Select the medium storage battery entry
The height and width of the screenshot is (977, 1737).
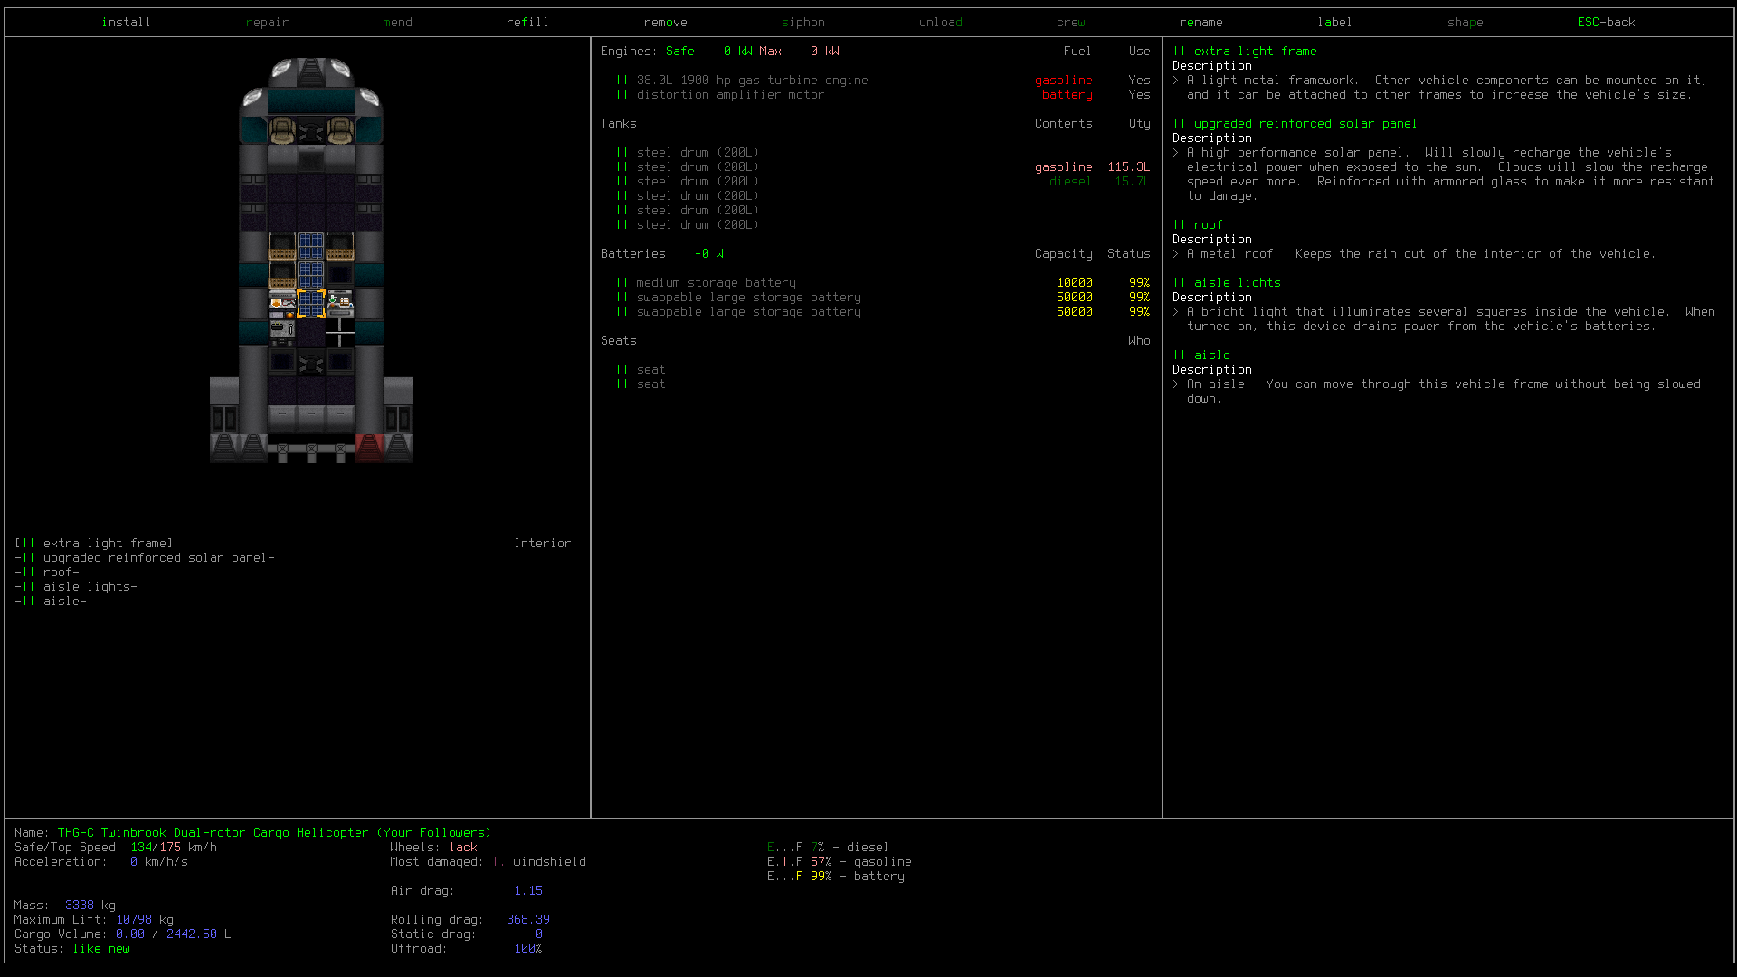click(716, 282)
